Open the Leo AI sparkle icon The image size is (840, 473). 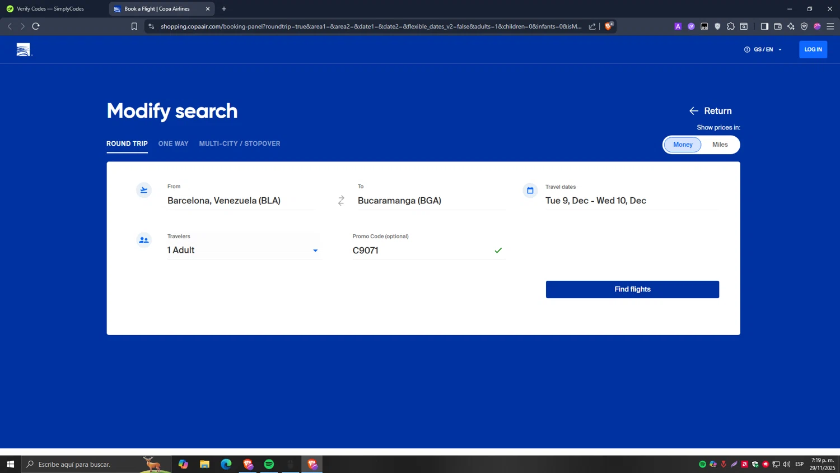[x=791, y=26]
